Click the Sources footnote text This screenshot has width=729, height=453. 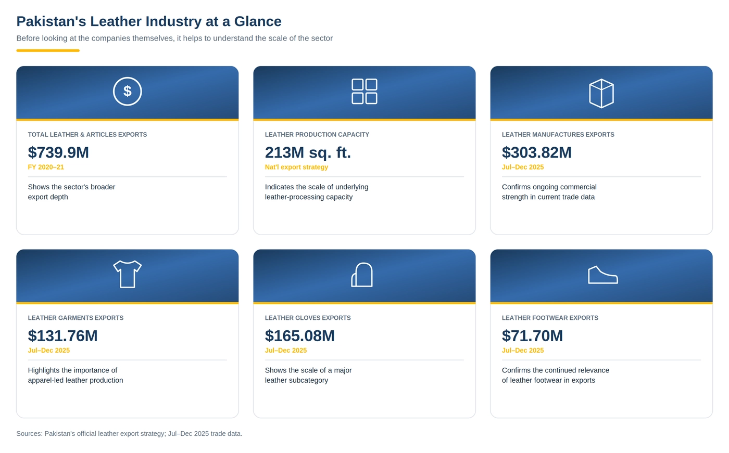129,434
